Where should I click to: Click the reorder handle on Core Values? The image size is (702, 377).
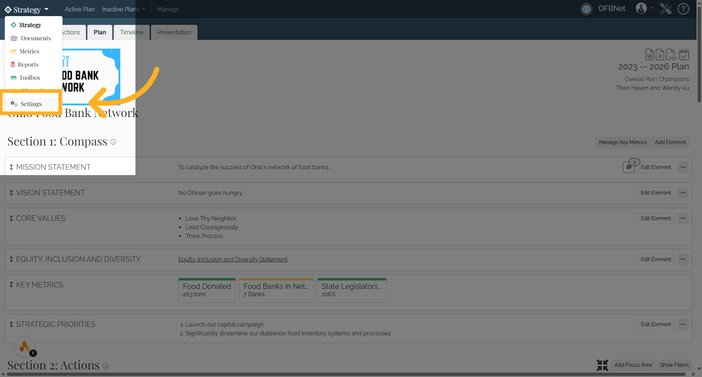11,218
